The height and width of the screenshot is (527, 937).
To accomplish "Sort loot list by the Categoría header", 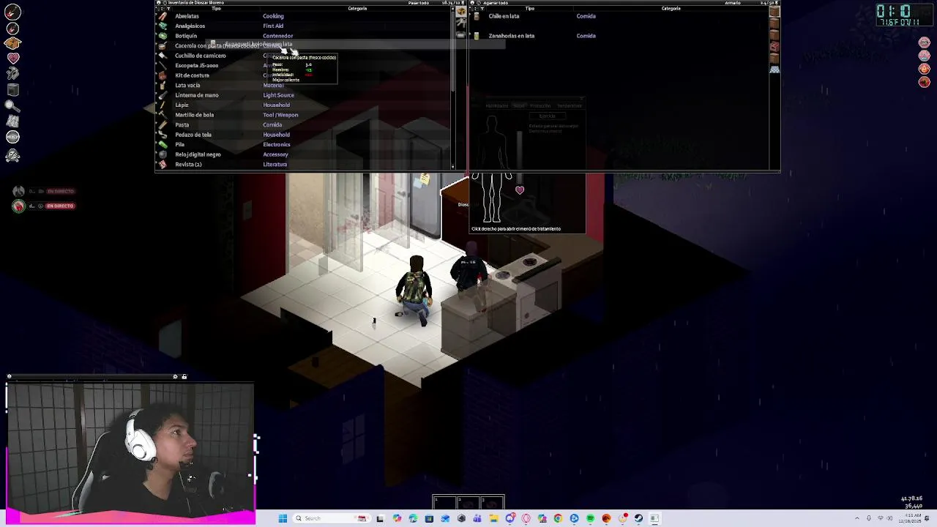I will 671,9.
